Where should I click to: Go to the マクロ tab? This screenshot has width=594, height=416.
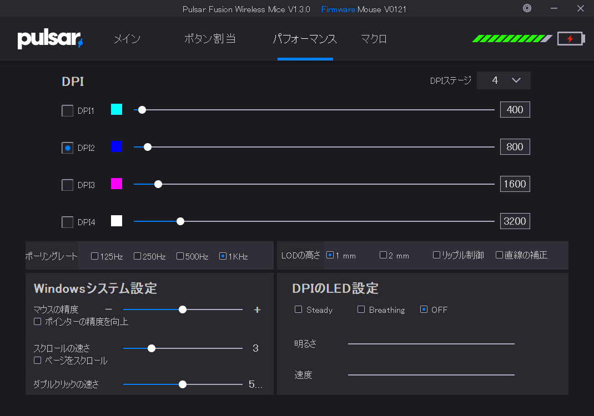pyautogui.click(x=374, y=39)
